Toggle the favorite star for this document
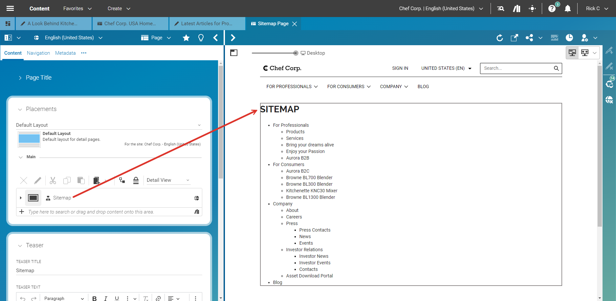 coord(186,38)
